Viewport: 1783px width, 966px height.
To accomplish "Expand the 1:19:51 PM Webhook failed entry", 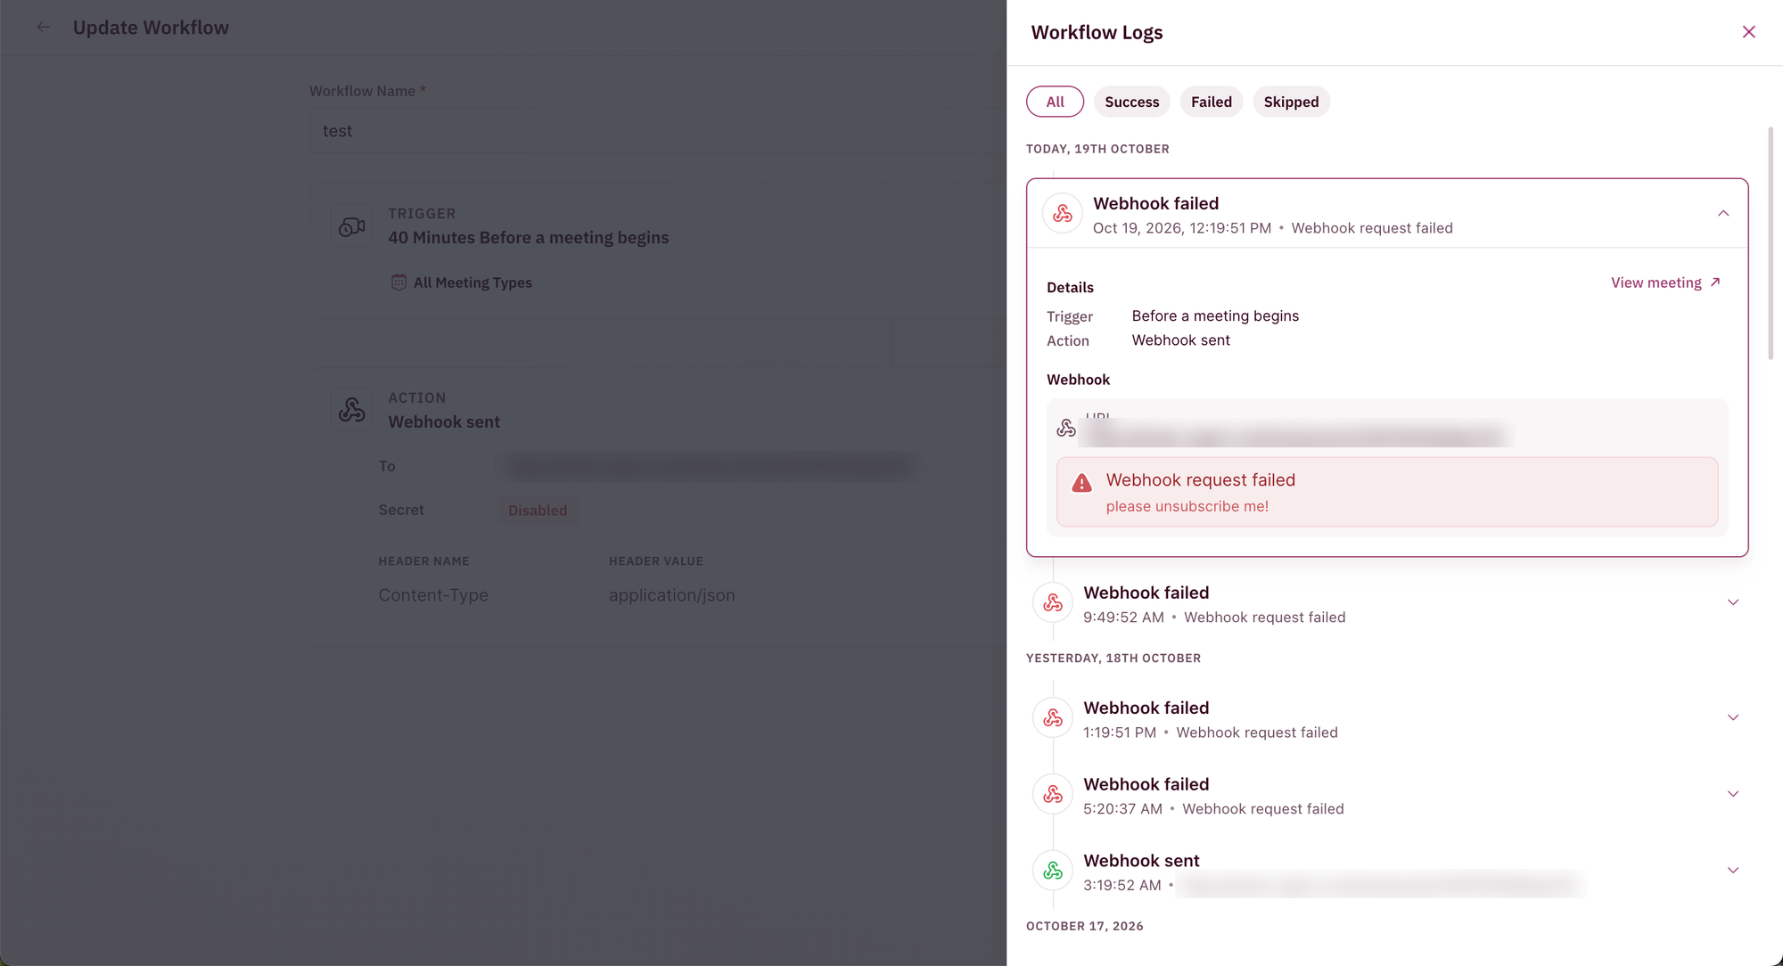I will click(1733, 718).
